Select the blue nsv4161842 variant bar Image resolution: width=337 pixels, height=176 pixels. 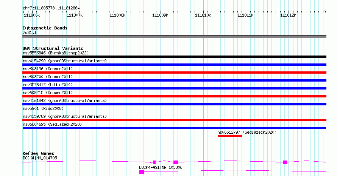point(174,104)
